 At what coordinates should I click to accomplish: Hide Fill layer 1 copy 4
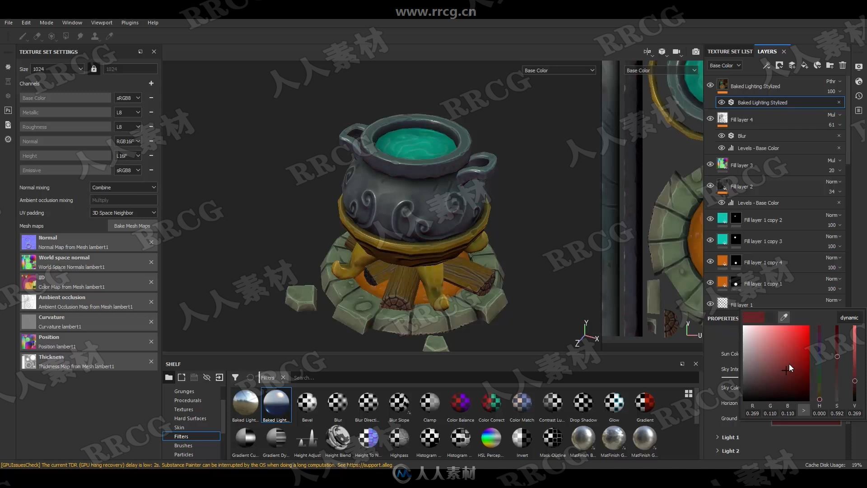[710, 261]
